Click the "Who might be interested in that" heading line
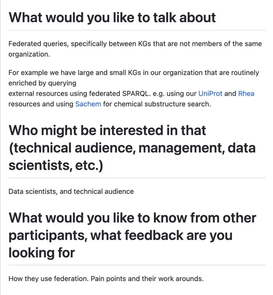 click(107, 130)
